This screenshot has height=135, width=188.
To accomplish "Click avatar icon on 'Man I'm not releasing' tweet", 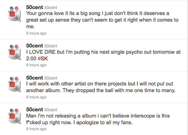I will click(x=14, y=116).
